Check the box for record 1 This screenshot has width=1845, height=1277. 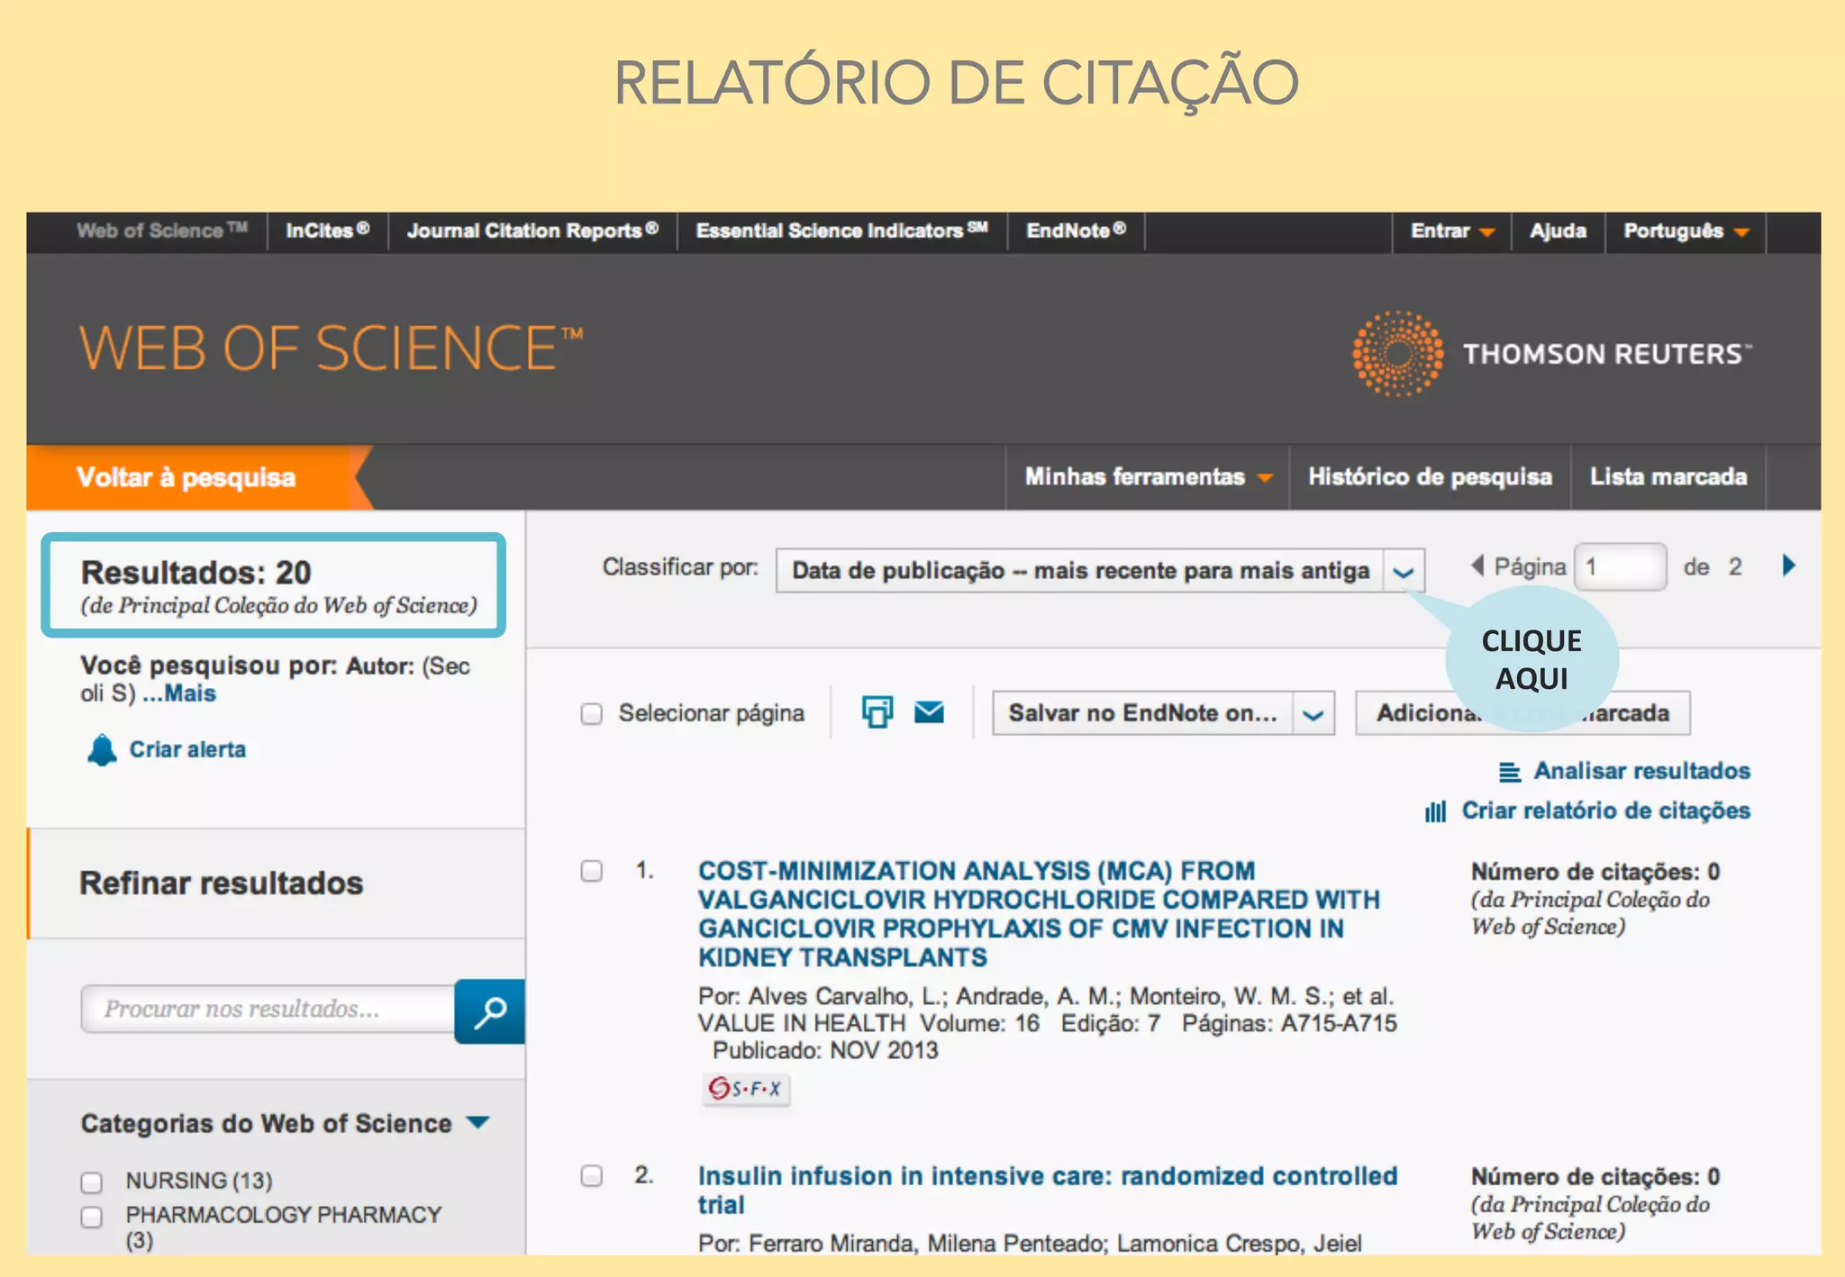pyautogui.click(x=591, y=871)
